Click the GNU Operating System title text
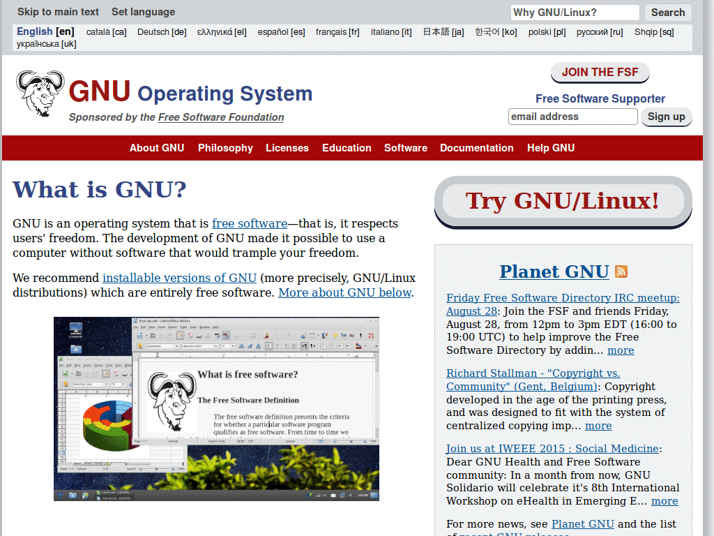The height and width of the screenshot is (536, 714). (x=190, y=91)
